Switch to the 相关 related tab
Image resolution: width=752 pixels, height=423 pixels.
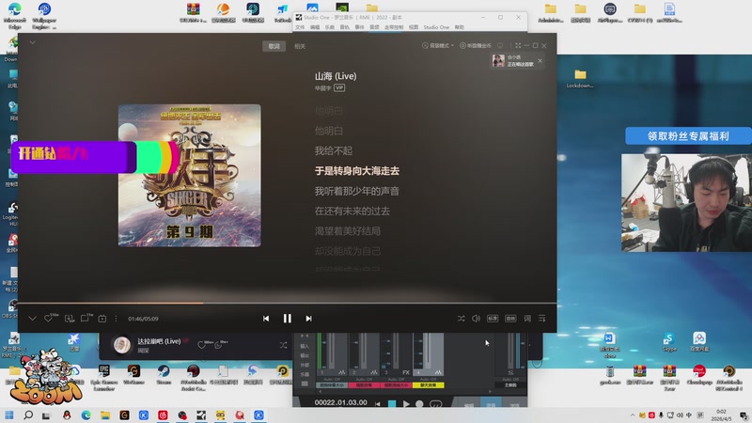300,46
